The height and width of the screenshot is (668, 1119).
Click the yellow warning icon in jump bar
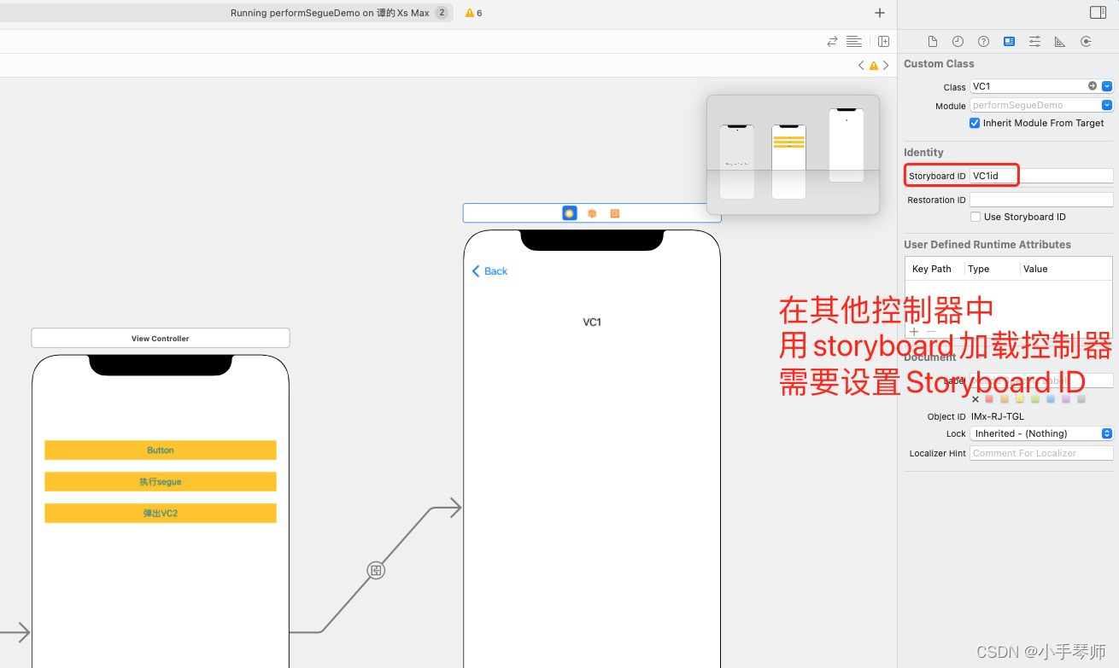[873, 66]
